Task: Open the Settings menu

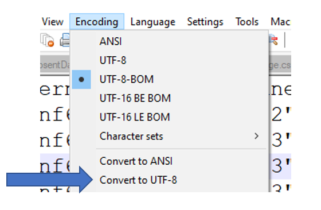Action: [205, 22]
